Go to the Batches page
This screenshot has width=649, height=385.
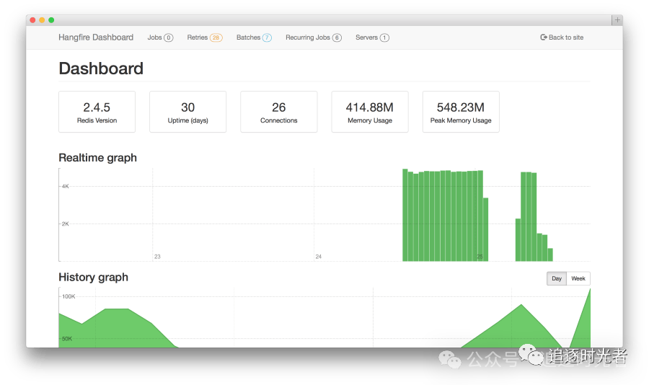tap(248, 37)
